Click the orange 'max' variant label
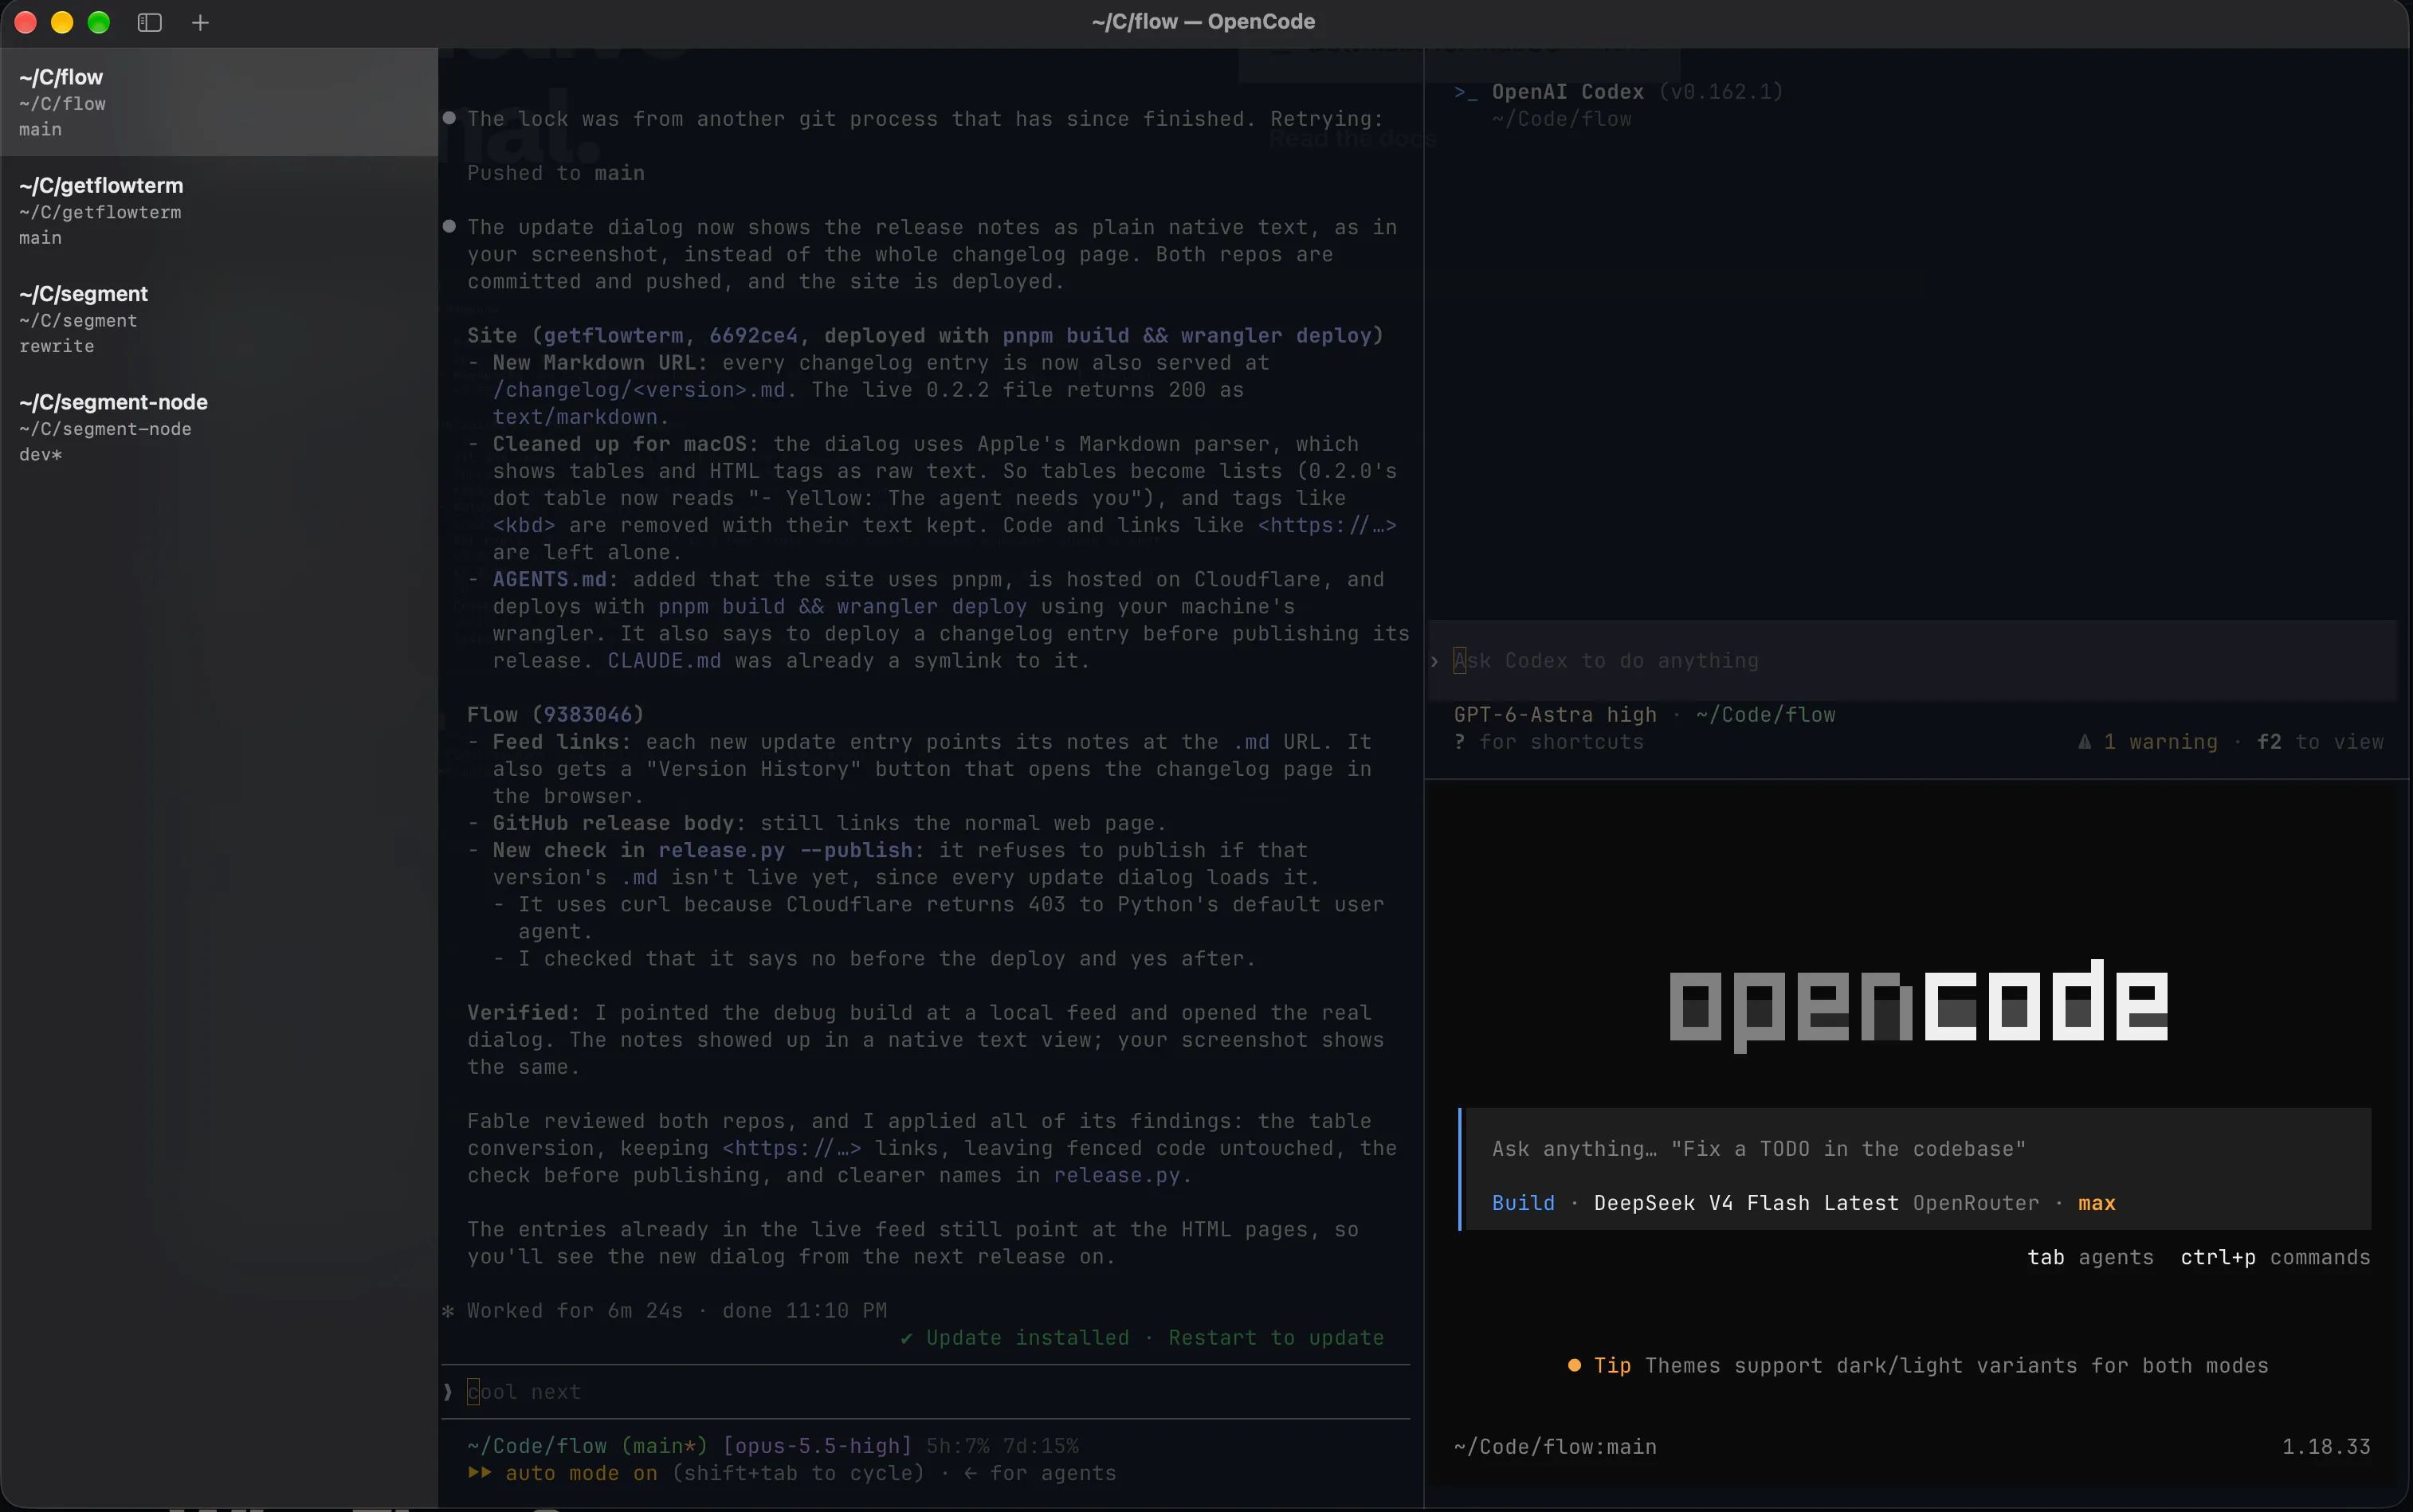 (2097, 1203)
